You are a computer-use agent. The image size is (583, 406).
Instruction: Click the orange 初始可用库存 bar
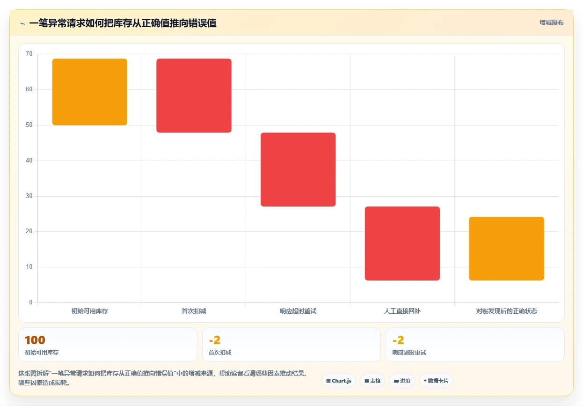pyautogui.click(x=90, y=92)
